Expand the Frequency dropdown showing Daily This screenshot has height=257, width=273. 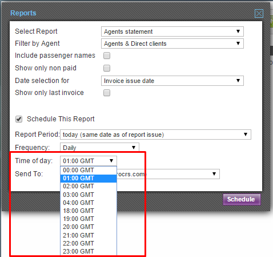[99, 148]
